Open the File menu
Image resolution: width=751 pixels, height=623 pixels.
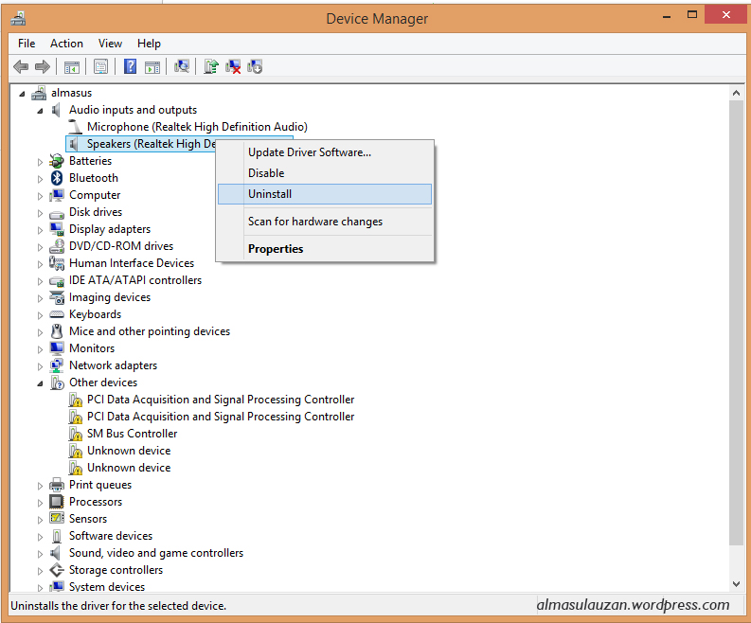pyautogui.click(x=27, y=44)
